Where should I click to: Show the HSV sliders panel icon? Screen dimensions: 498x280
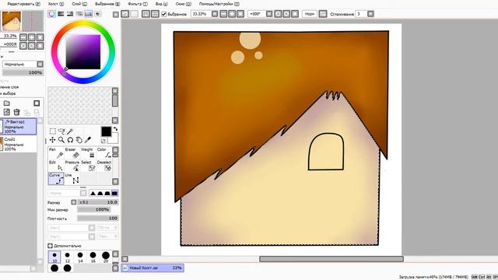coord(70,14)
